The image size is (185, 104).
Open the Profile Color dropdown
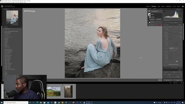pyautogui.click(x=169, y=75)
